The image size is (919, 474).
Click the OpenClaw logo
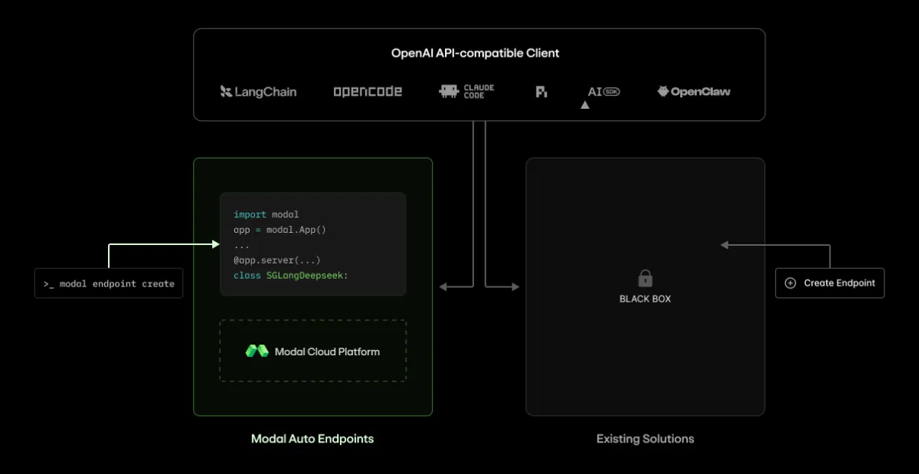[694, 92]
